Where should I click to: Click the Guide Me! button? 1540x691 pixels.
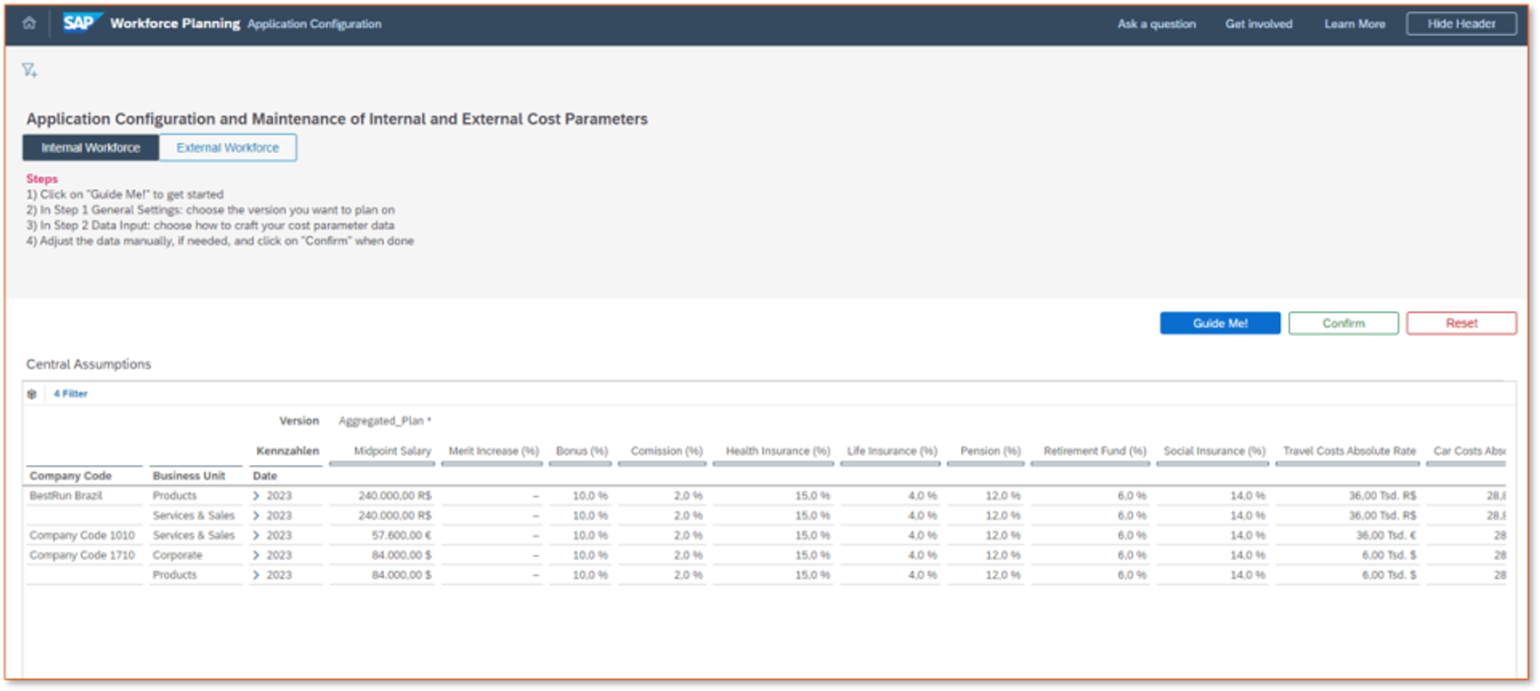pyautogui.click(x=1220, y=323)
